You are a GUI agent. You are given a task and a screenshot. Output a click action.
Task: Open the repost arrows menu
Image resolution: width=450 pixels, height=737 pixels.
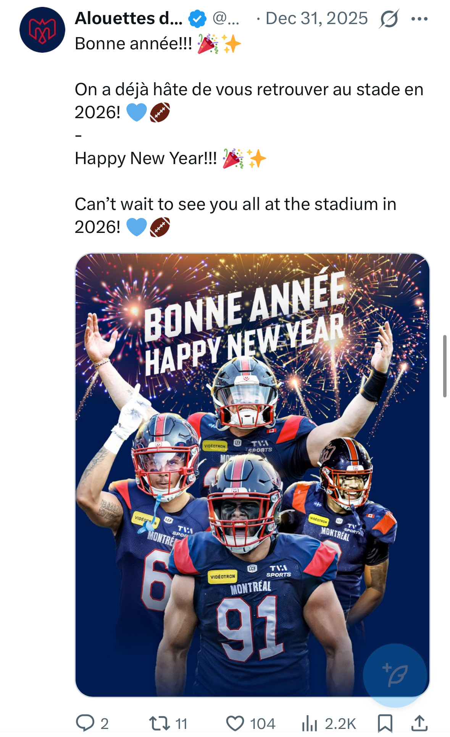(x=159, y=723)
